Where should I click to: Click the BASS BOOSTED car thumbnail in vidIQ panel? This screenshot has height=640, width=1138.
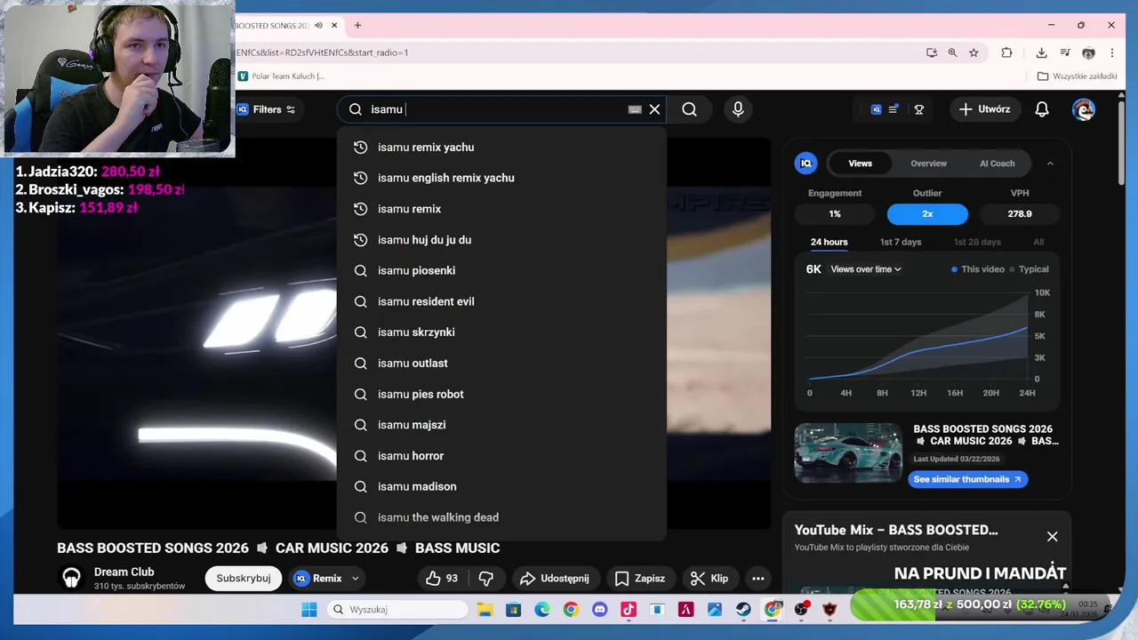(848, 452)
